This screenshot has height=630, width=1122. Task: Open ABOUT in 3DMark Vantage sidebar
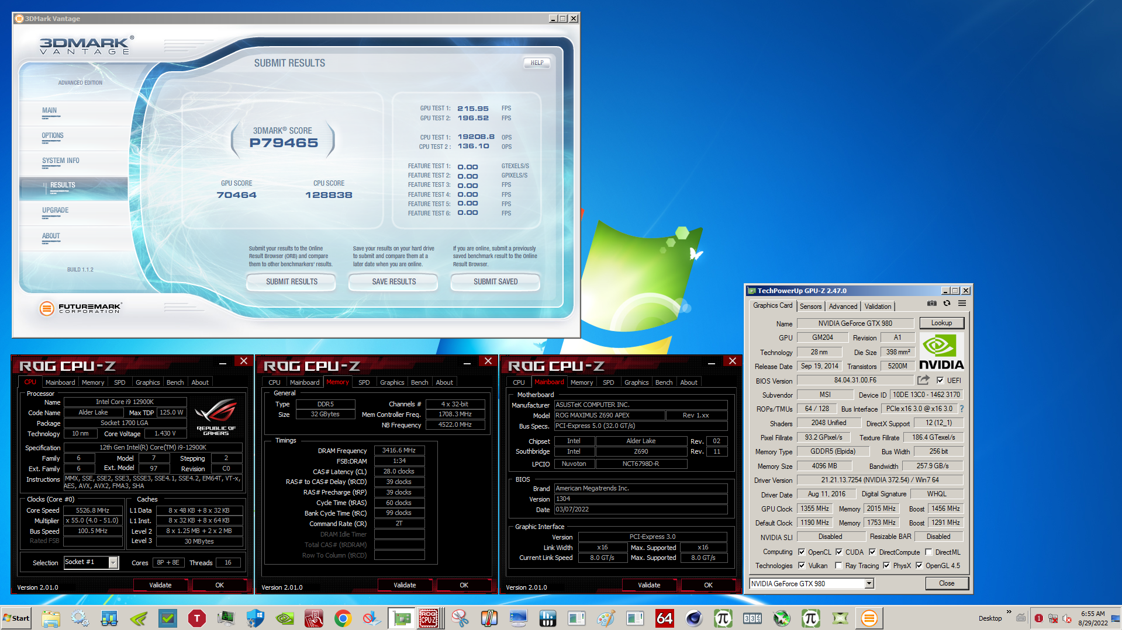click(x=51, y=236)
